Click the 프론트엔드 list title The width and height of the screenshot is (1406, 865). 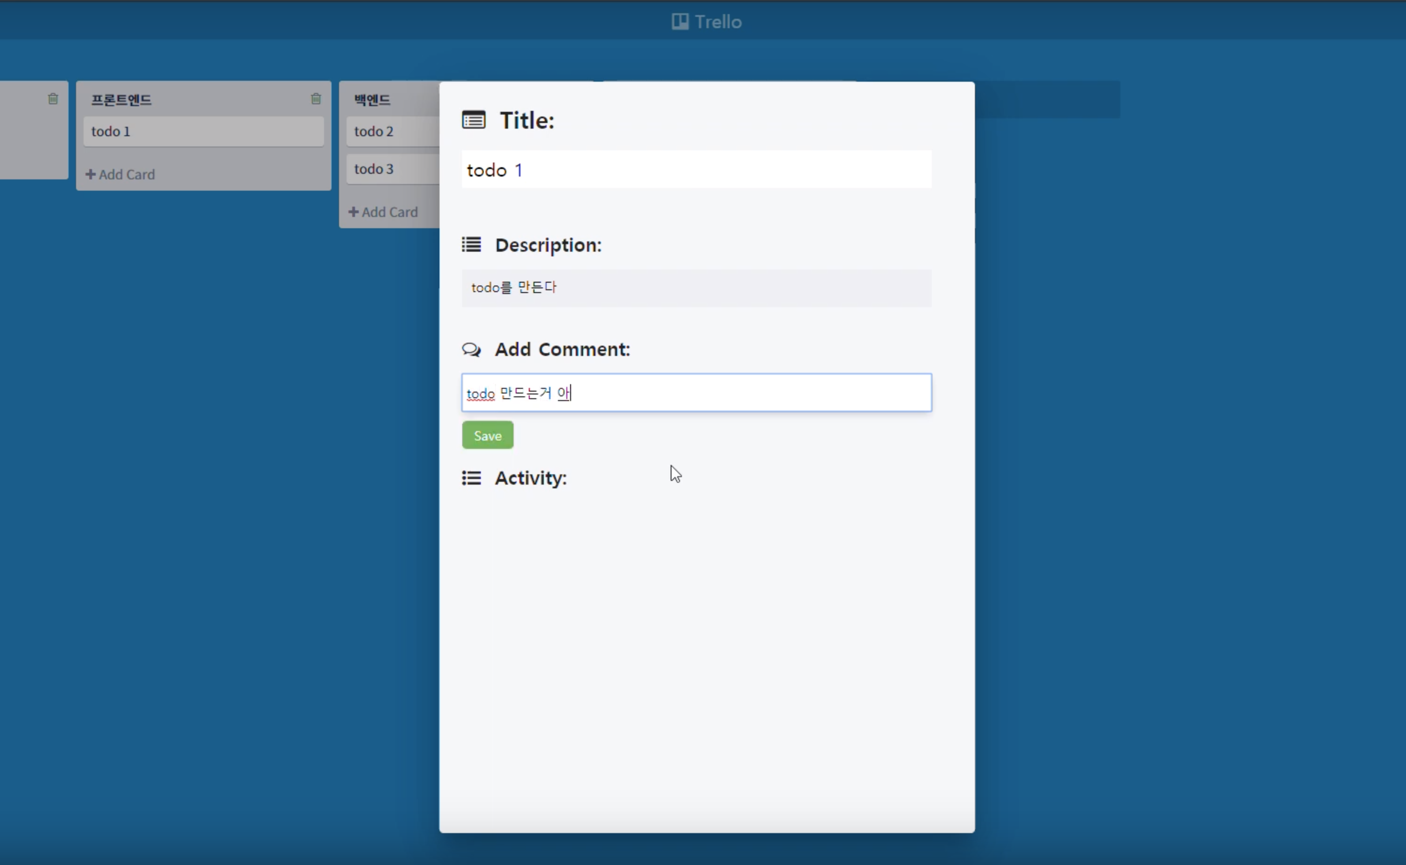point(121,100)
